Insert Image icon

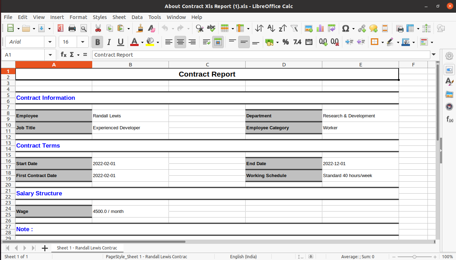point(309,28)
